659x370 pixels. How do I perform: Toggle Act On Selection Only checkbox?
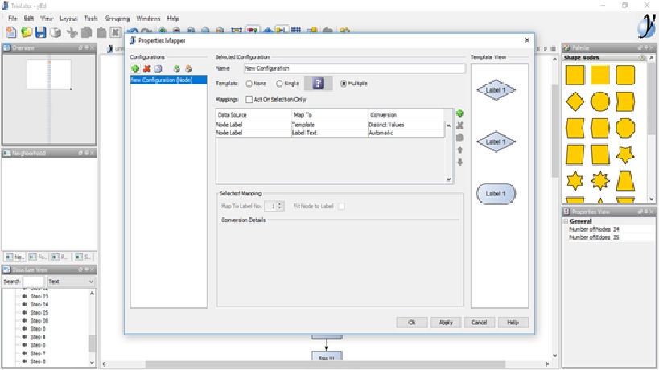(249, 100)
